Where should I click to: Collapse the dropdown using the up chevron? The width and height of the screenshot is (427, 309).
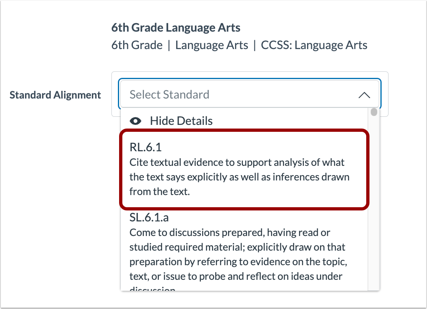(x=364, y=95)
